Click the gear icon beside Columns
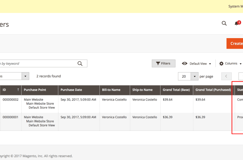Image resolution: width=243 pixels, height=160 pixels. pos(221,63)
